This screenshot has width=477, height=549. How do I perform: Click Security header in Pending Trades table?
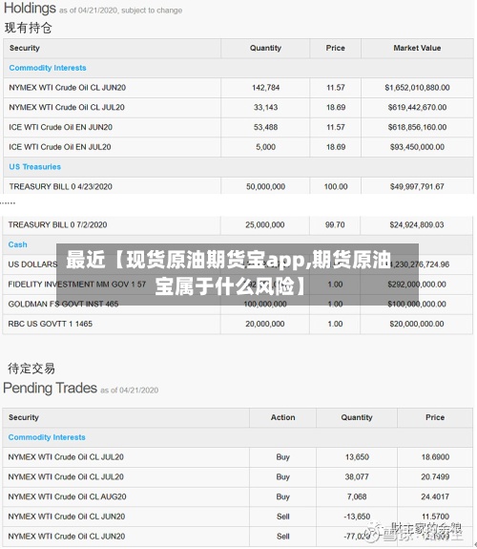pyautogui.click(x=24, y=417)
